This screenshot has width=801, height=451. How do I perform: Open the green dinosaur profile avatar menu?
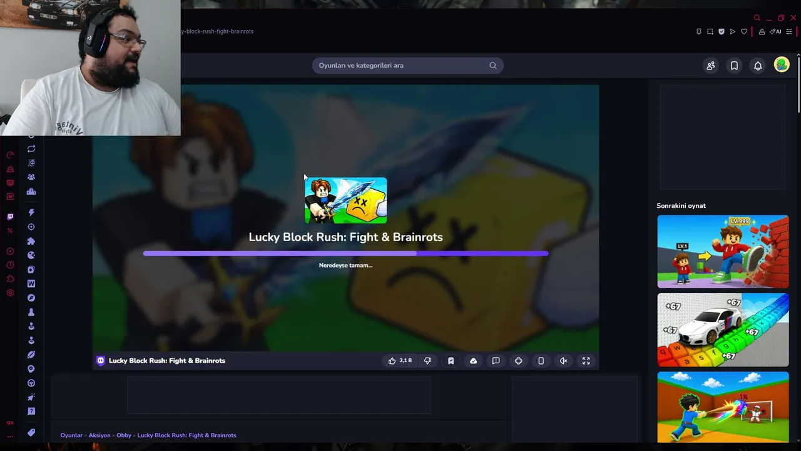782,65
